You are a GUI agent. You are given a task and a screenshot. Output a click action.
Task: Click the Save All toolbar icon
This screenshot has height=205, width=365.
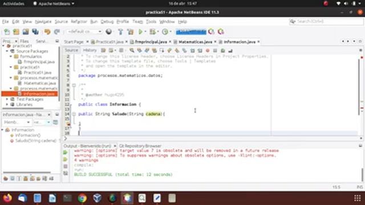tap(35, 32)
